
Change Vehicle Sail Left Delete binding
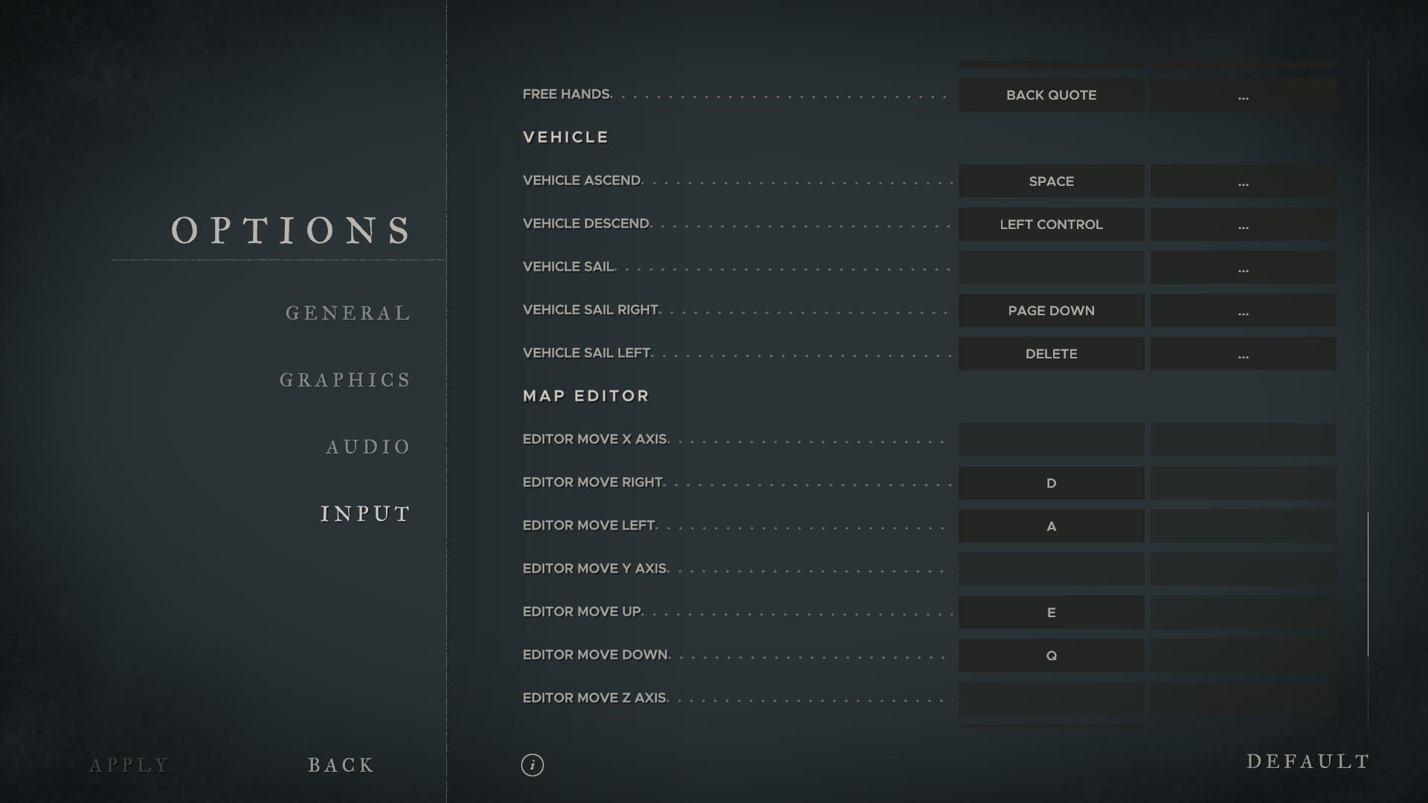[1051, 354]
